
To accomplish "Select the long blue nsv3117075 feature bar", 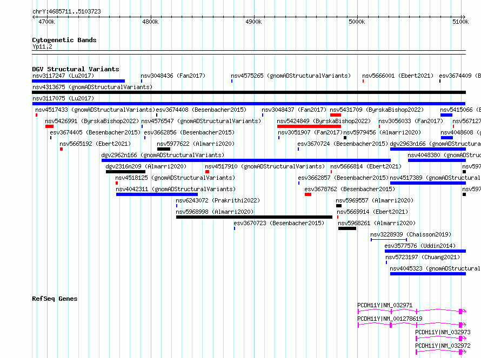I will [x=249, y=104].
